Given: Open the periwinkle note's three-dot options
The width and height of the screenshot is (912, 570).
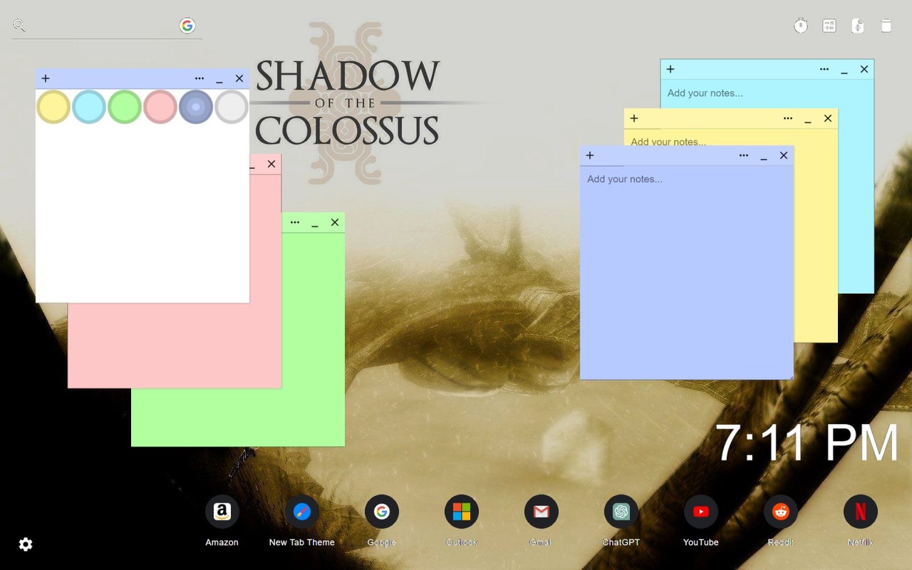Looking at the screenshot, I should 744,155.
